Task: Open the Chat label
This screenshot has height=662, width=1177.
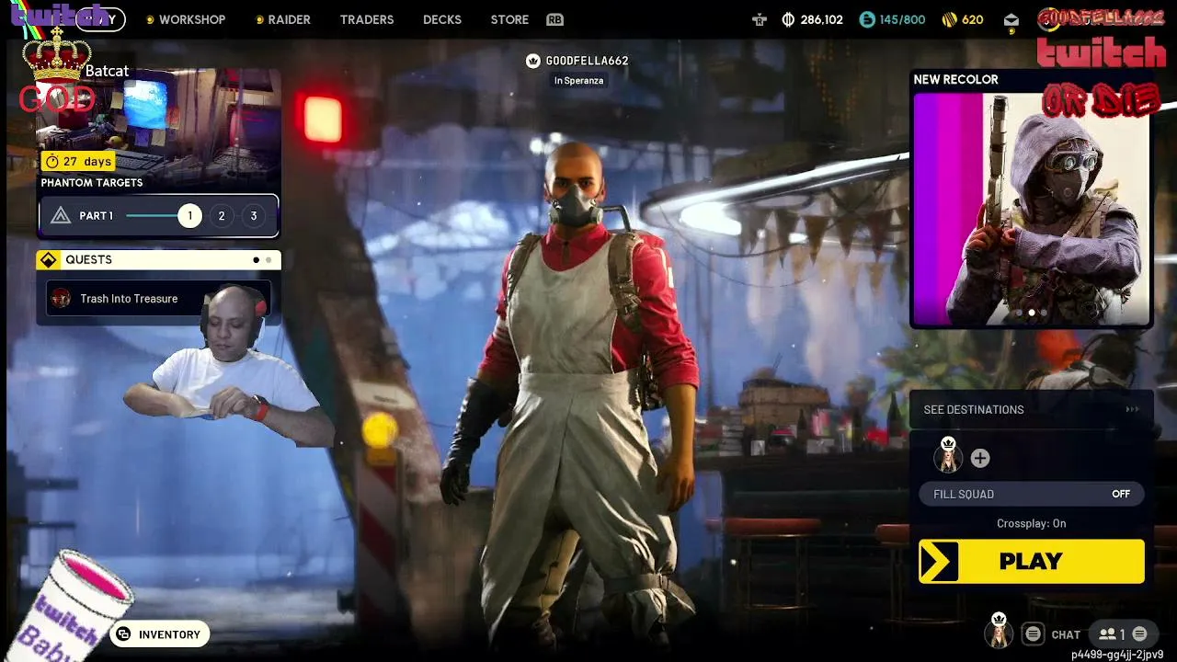Action: [1066, 634]
